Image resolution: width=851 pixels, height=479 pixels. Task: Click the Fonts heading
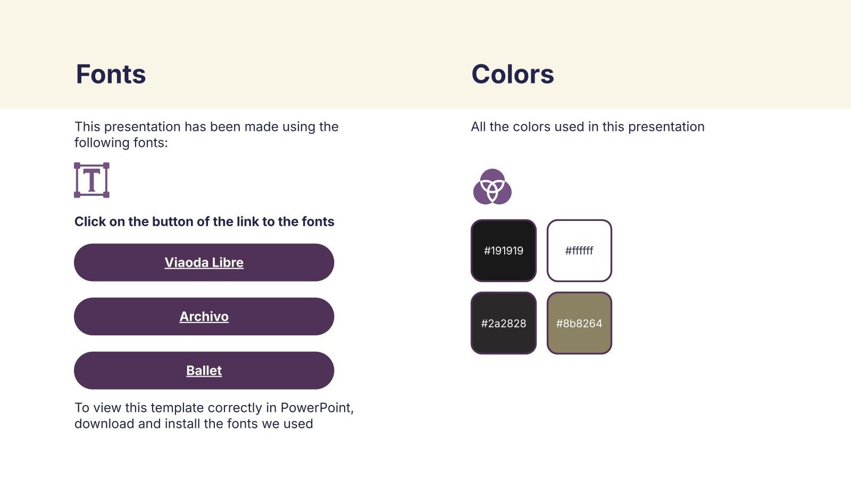coord(111,74)
